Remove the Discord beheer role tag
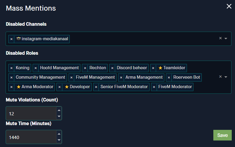This screenshot has width=235, height=147. pos(112,68)
